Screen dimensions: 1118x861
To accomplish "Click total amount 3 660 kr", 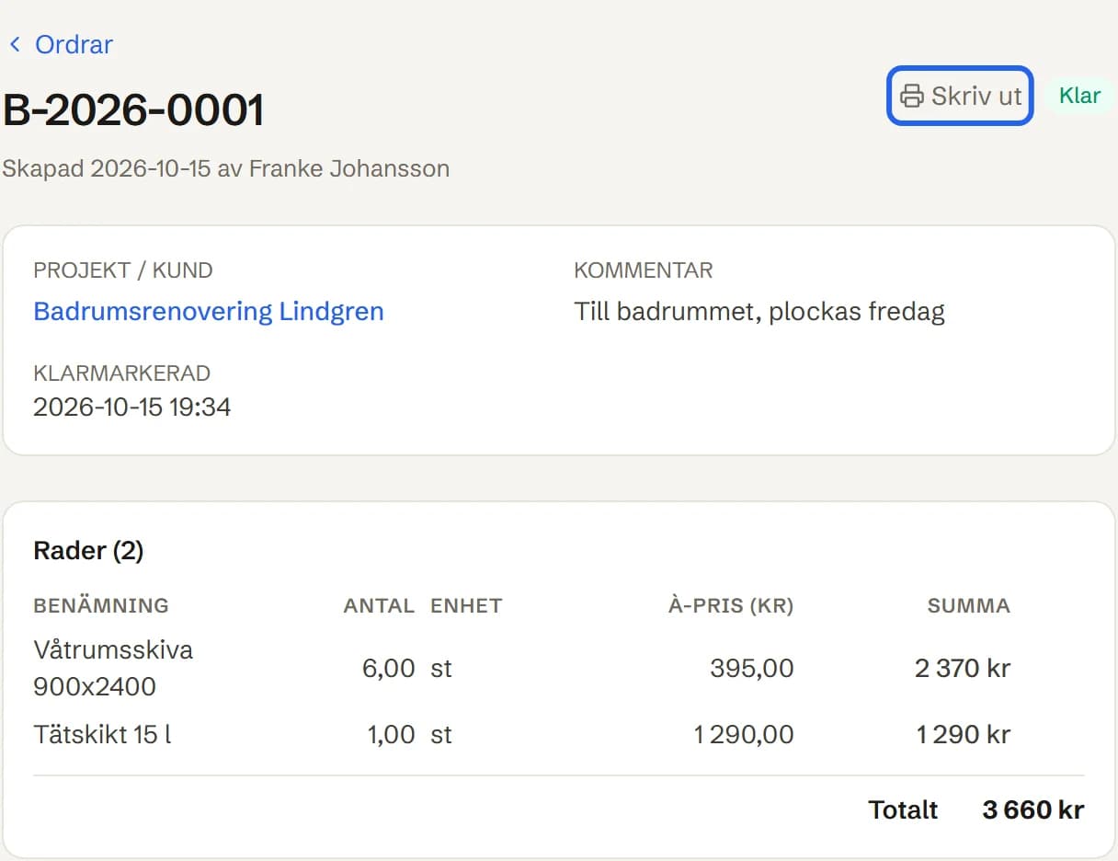I will tap(1033, 809).
